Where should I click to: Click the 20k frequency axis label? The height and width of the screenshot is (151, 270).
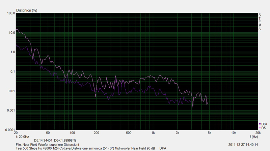[x=258, y=133]
